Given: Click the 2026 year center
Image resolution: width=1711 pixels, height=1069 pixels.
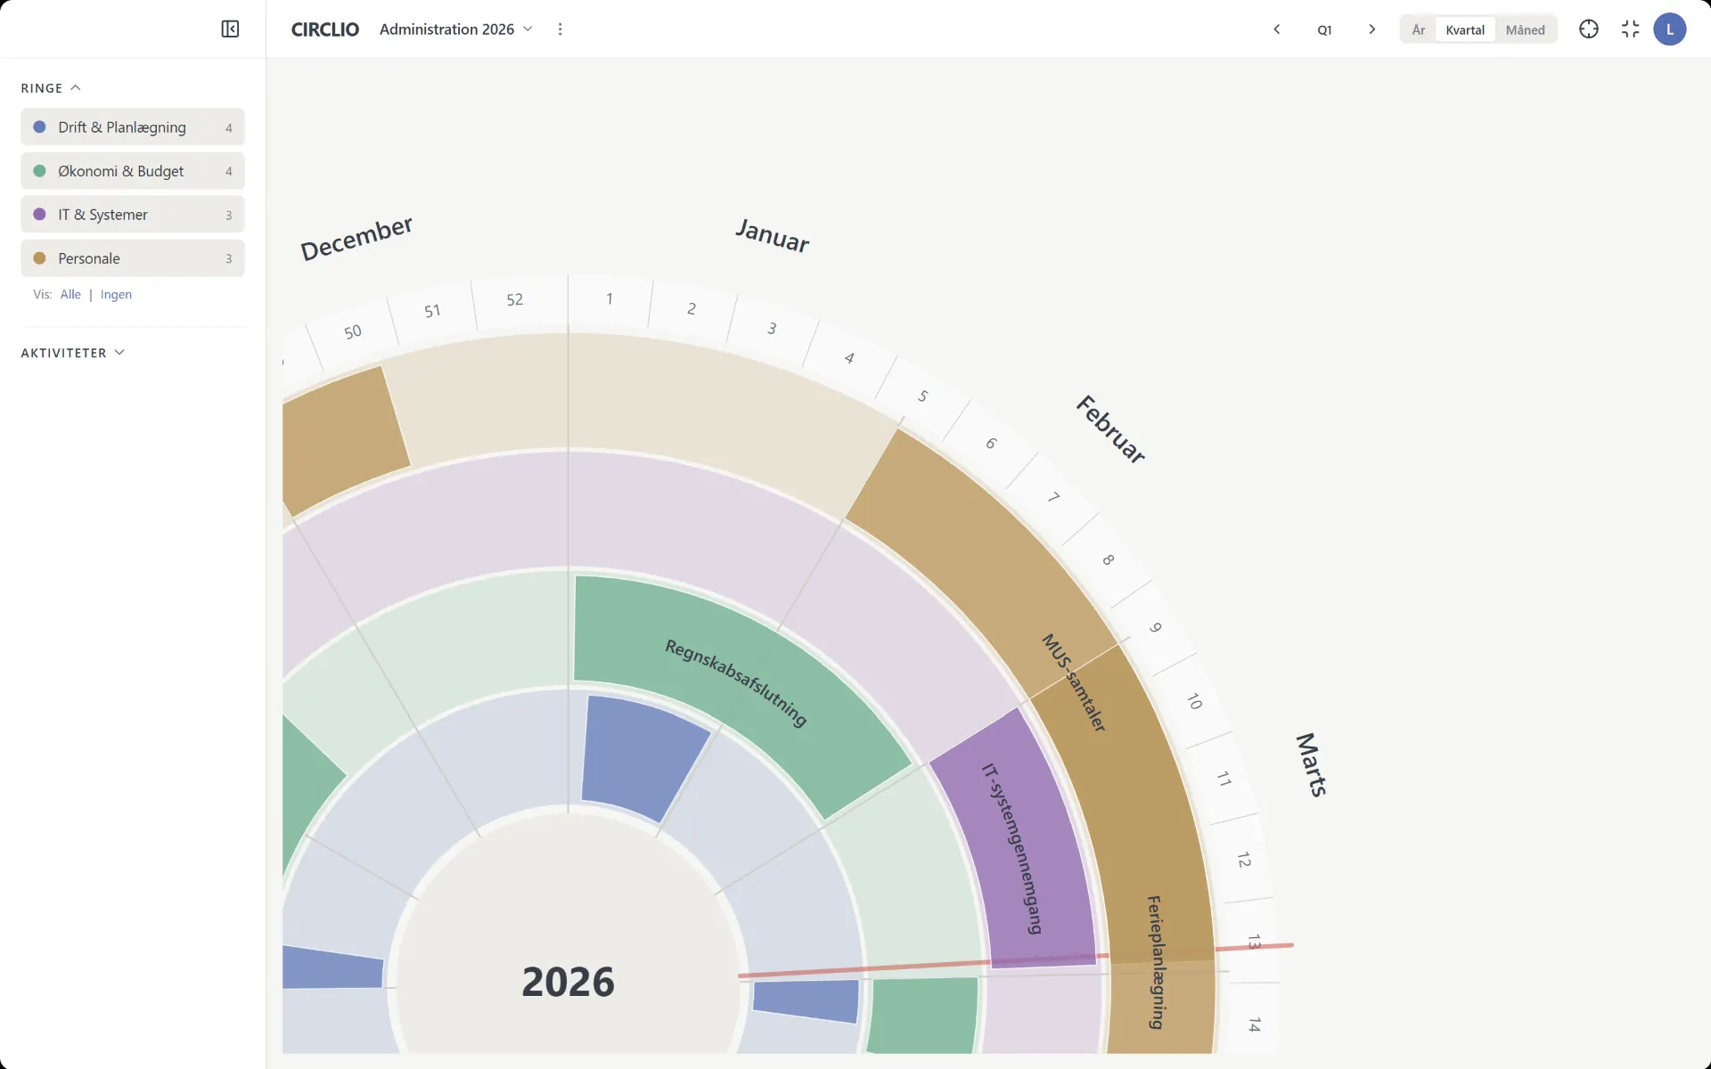Looking at the screenshot, I should tap(569, 982).
